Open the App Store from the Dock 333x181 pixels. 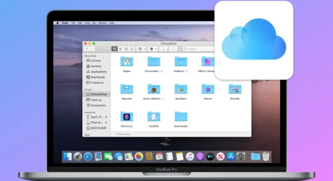pos(231,157)
